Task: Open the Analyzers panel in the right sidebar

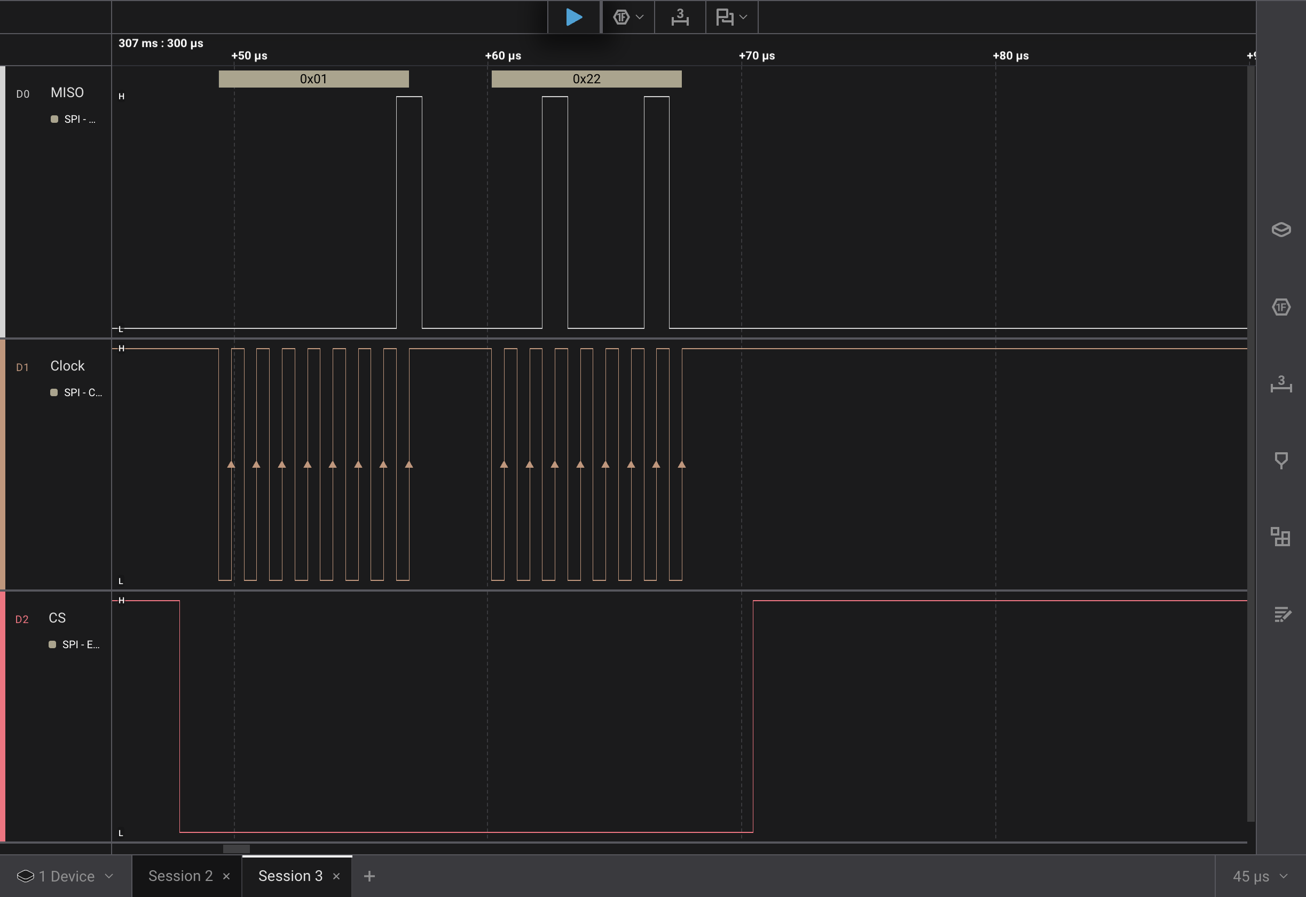Action: [x=1282, y=229]
